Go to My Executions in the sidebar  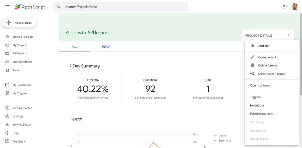(x=22, y=85)
